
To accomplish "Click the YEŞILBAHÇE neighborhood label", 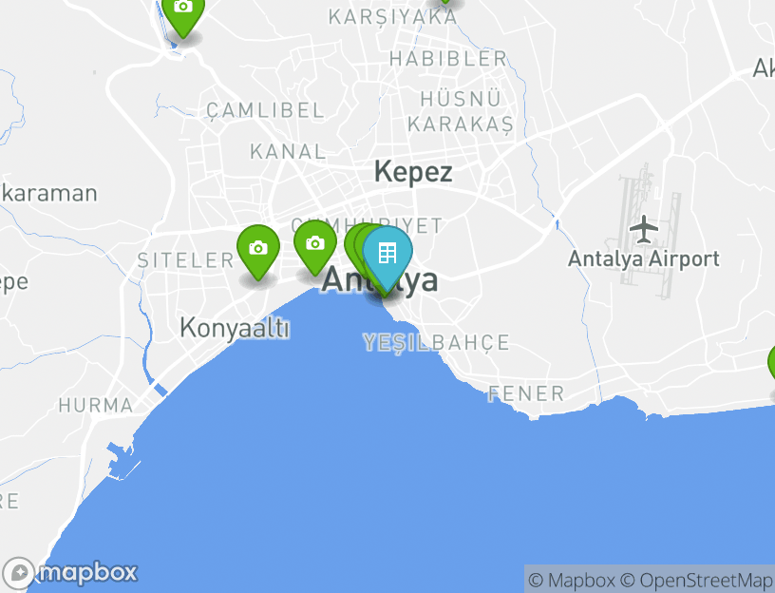I will [437, 342].
